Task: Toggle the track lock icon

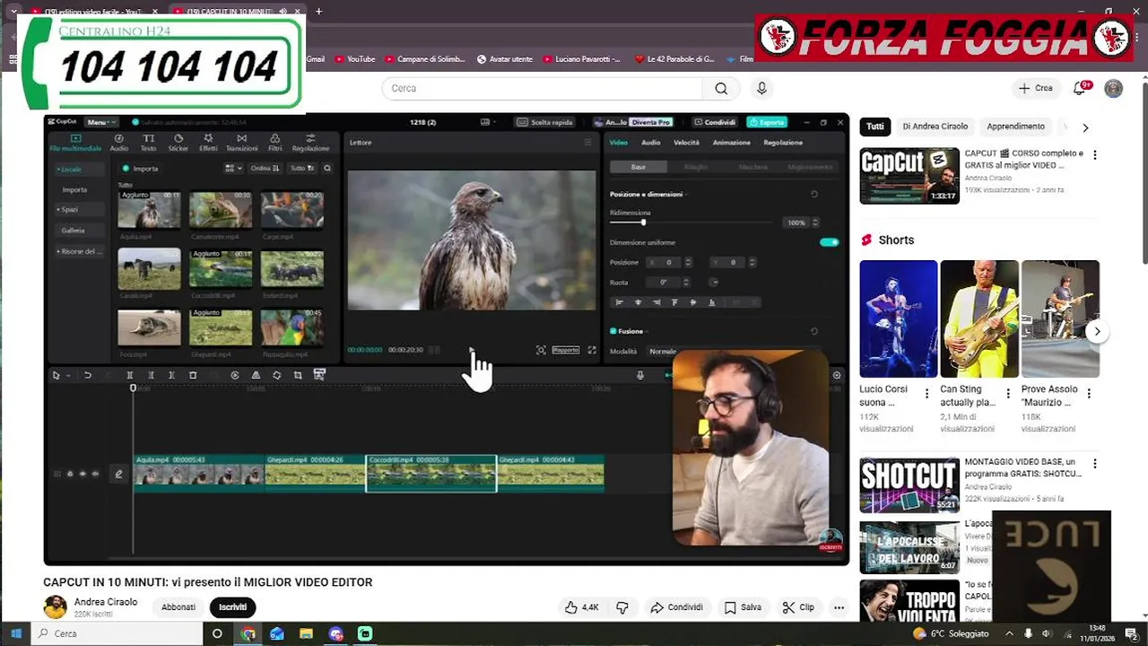Action: point(70,474)
